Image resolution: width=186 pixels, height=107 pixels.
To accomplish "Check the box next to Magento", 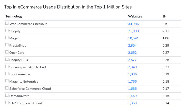I will tap(7, 38).
